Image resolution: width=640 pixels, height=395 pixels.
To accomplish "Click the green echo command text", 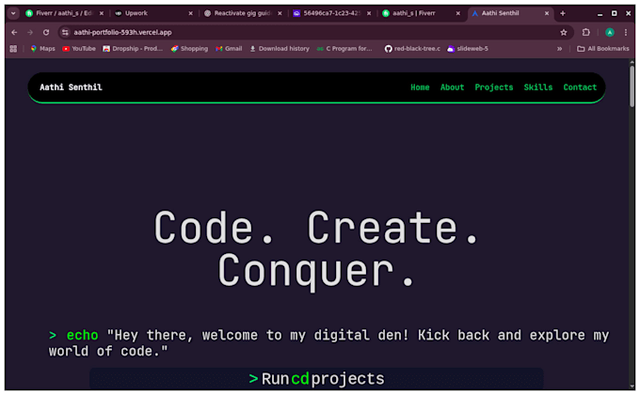I will pos(82,336).
